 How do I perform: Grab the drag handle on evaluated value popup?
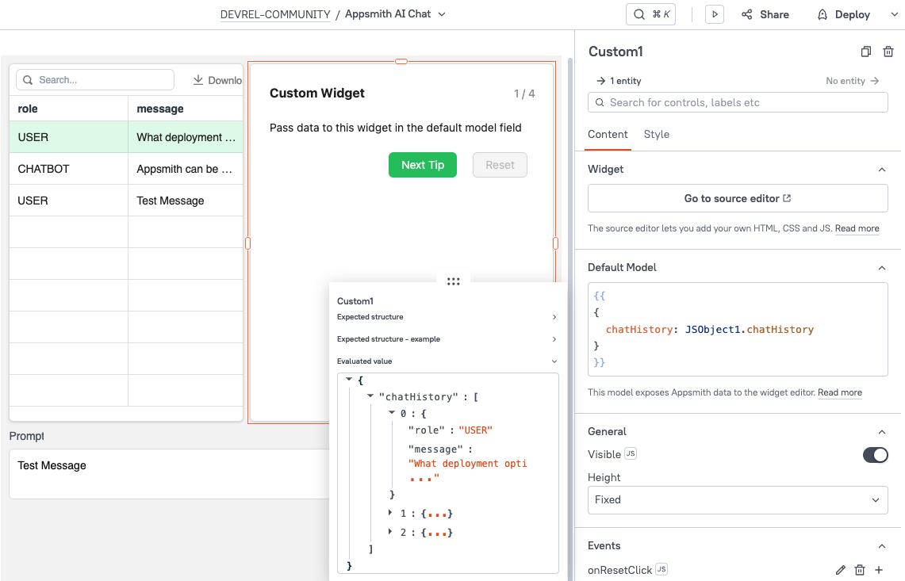tap(454, 281)
